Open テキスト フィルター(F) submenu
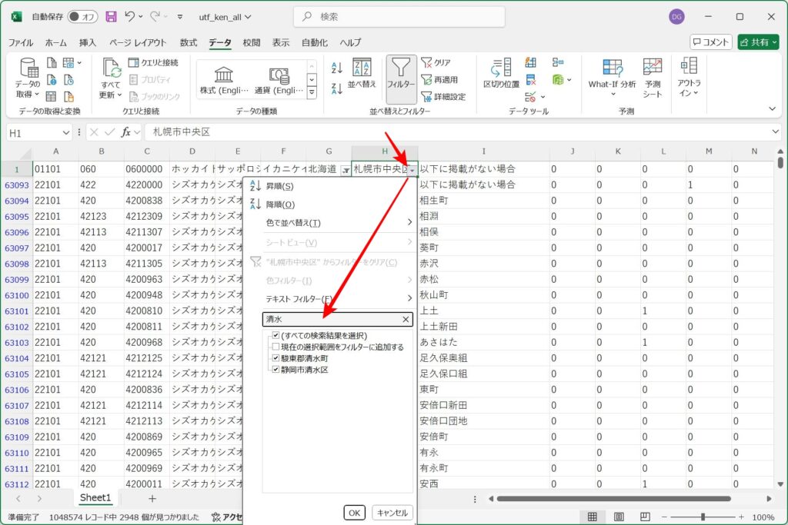This screenshot has height=525, width=788. click(x=330, y=299)
